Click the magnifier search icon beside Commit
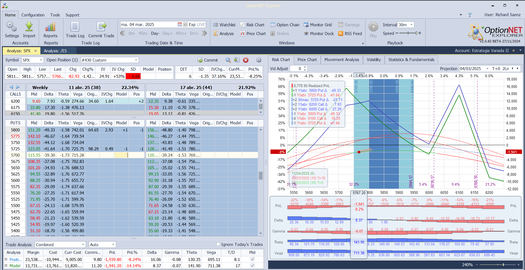This screenshot has height=270, width=525. (x=228, y=60)
